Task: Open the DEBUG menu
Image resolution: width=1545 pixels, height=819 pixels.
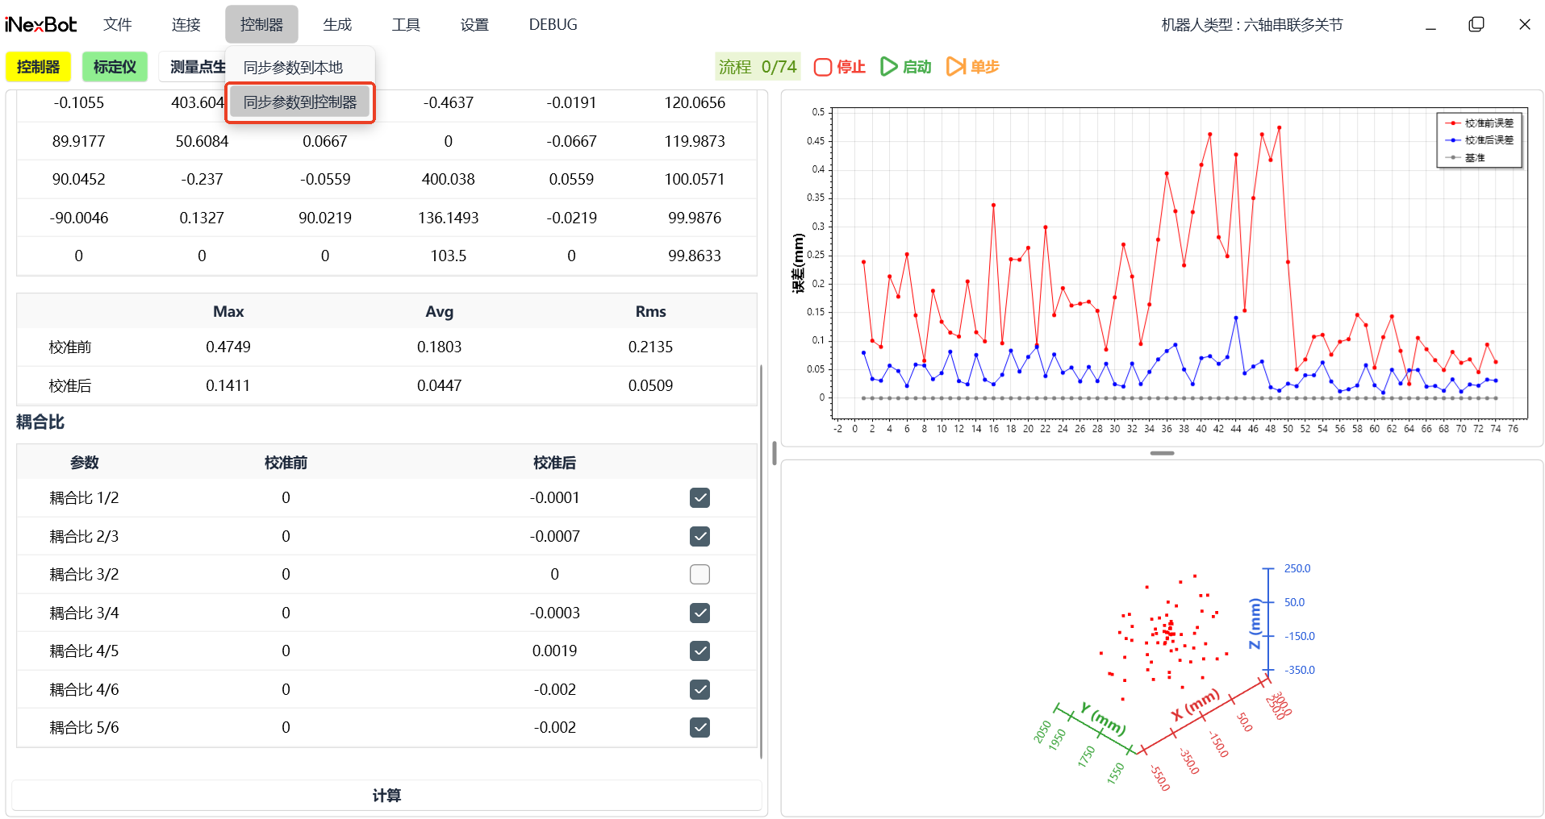Action: click(553, 25)
